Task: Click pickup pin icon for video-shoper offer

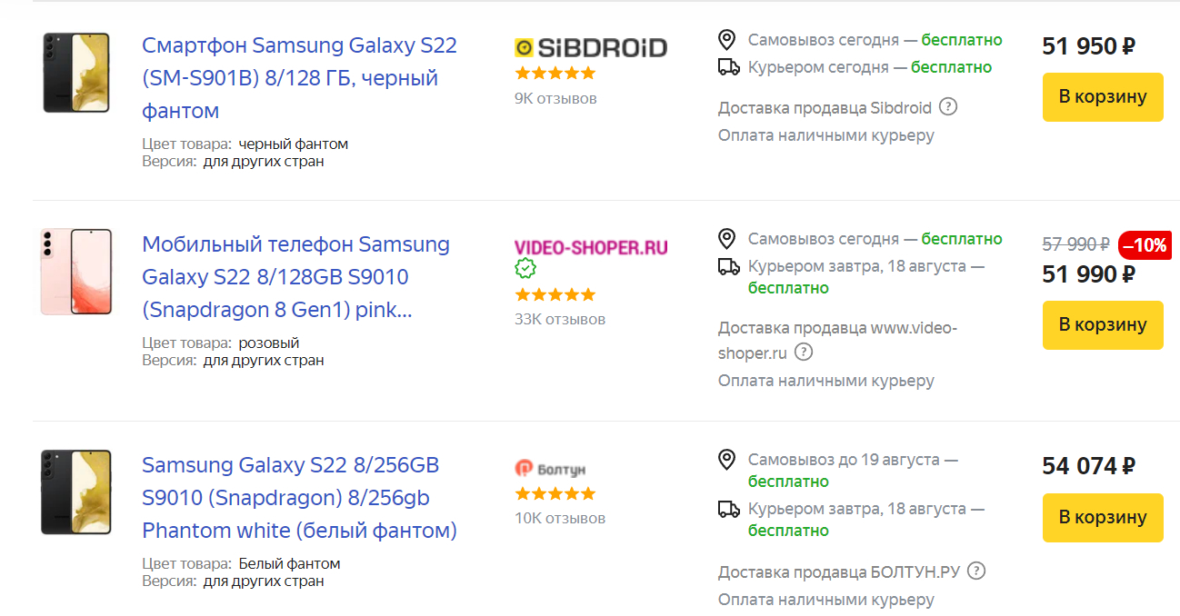Action: click(x=726, y=239)
